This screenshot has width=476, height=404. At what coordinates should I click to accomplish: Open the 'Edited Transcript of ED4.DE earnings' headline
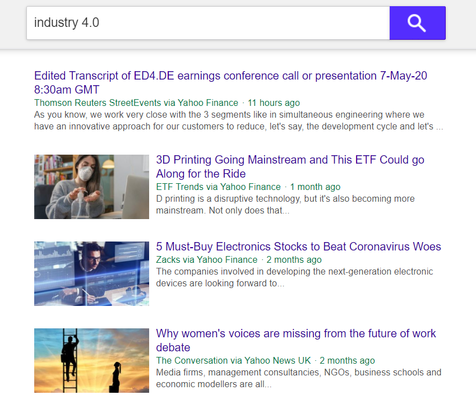230,82
